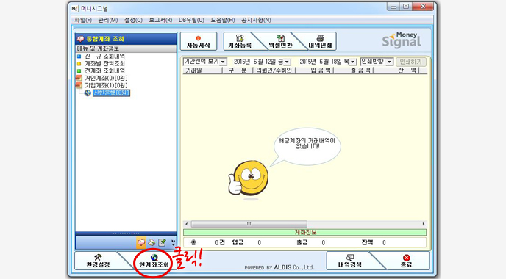Click the circled 한계좌조회 button
The image size is (506, 279).
tap(154, 261)
